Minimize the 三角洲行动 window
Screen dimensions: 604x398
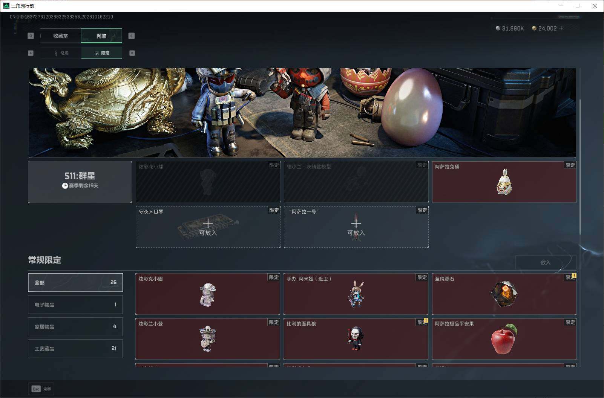(x=560, y=6)
